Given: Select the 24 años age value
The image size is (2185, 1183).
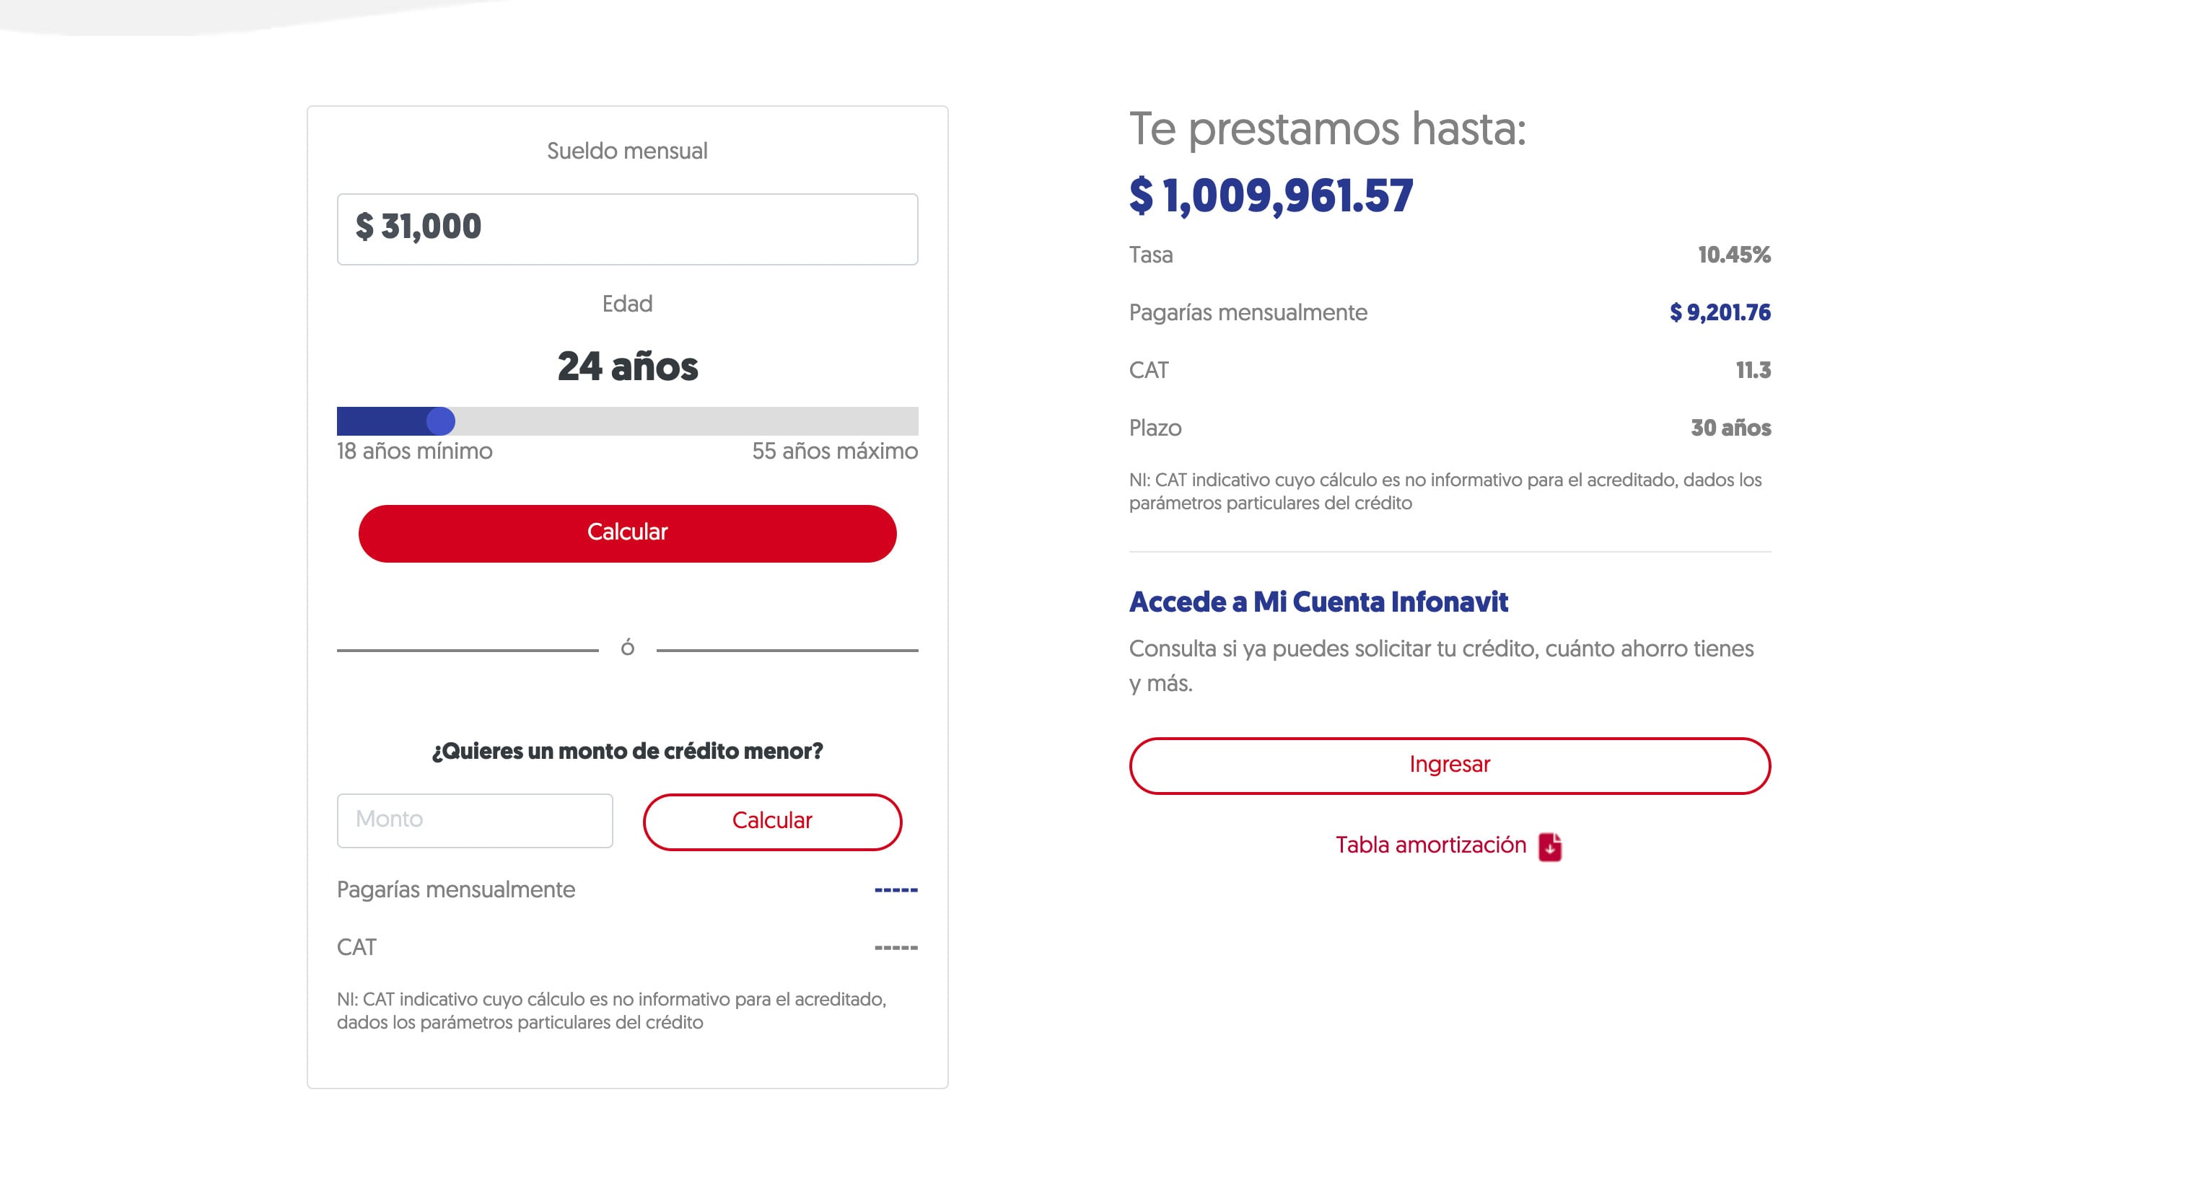Looking at the screenshot, I should (627, 366).
